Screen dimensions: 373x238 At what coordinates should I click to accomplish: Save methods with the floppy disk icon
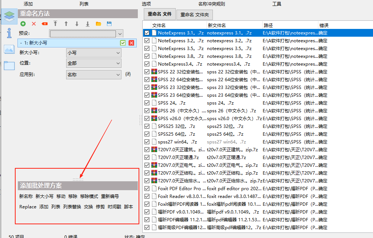(109, 24)
